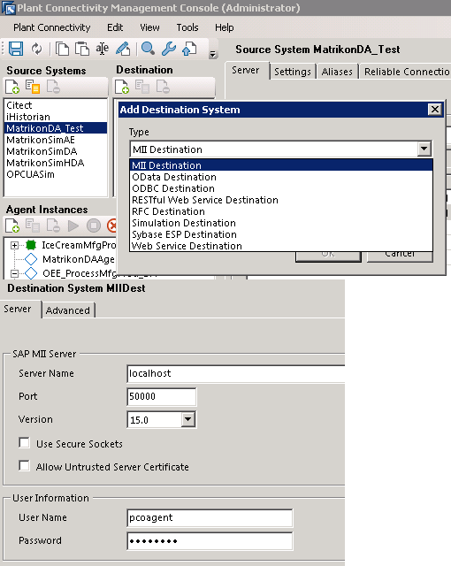Open the toolbar overflow options arrow

[x=213, y=54]
